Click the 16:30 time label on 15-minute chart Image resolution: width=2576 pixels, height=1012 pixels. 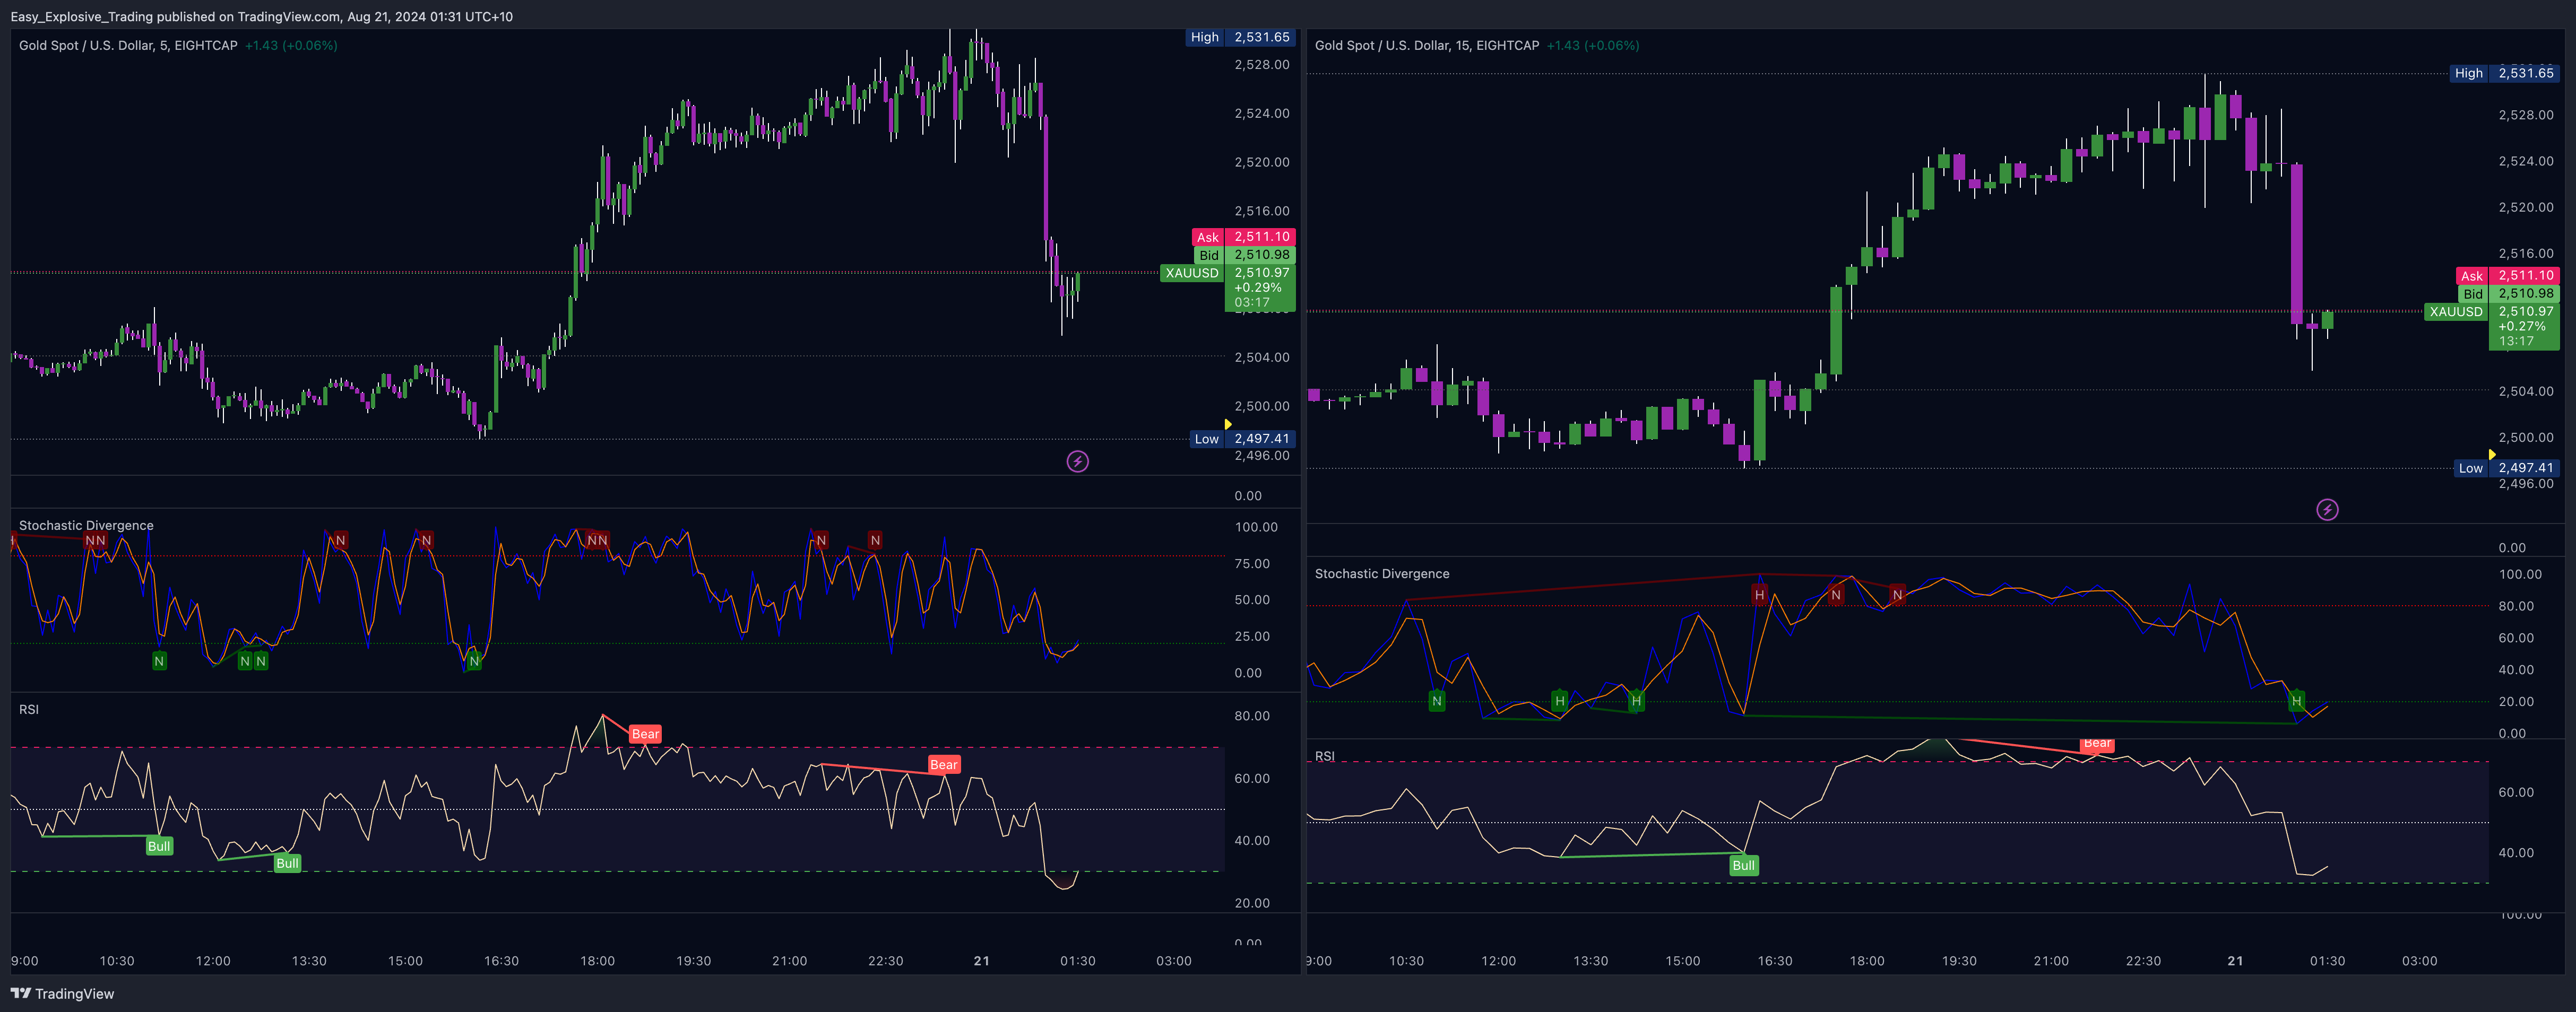tap(1775, 961)
